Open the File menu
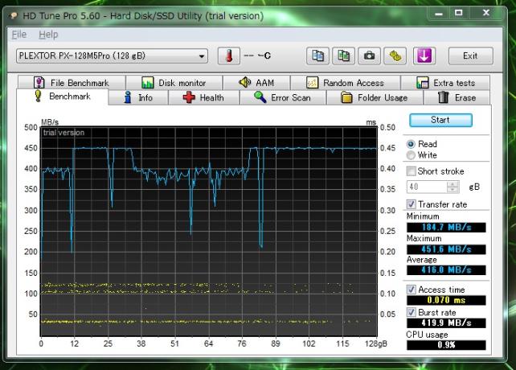516x370 pixels. 19,35
